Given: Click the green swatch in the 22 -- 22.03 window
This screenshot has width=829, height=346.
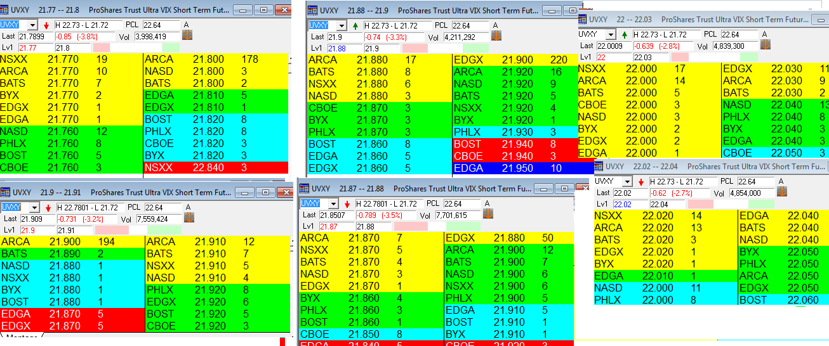Looking at the screenshot, I should 748,57.
